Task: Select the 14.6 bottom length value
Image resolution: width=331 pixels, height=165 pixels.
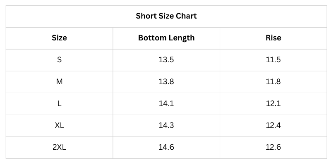Action: pos(166,147)
